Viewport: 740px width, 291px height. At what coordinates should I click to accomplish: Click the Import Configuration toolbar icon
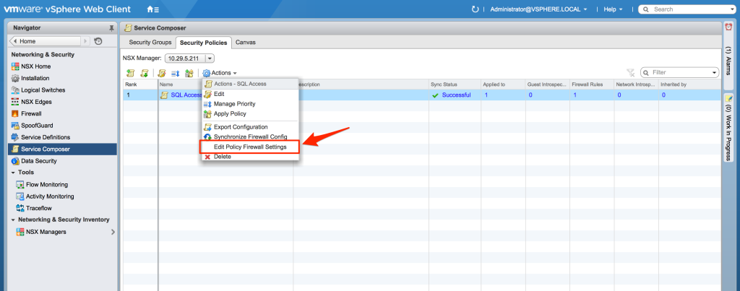(x=145, y=73)
